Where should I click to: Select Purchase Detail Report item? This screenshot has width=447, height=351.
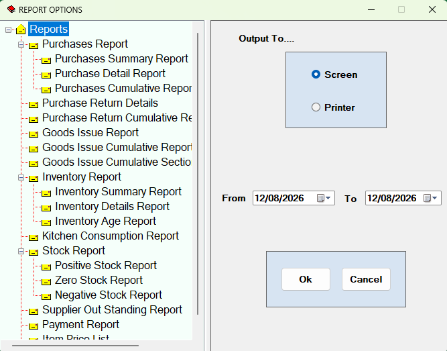tap(110, 73)
